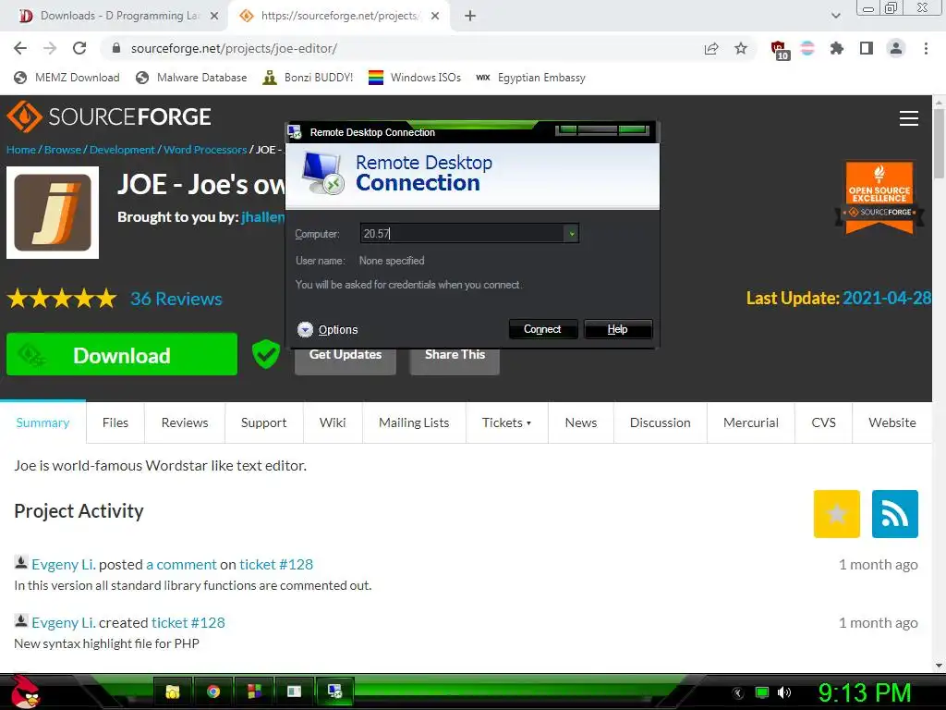Reload the SourceForge page

(79, 48)
